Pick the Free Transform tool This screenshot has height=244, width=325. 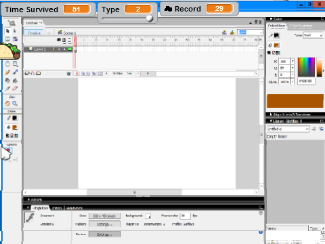point(7,39)
